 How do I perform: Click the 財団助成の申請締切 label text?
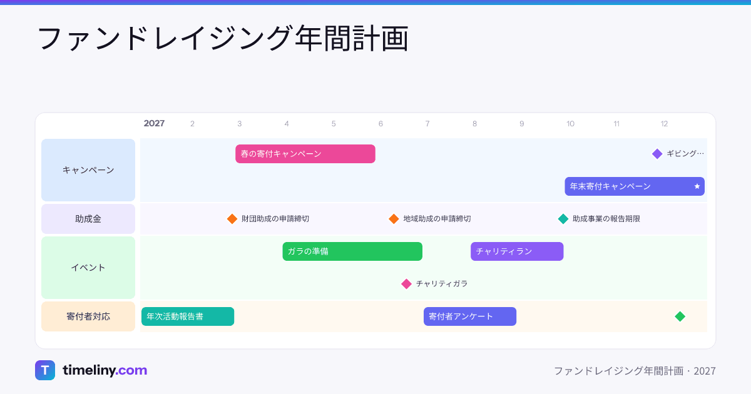275,219
